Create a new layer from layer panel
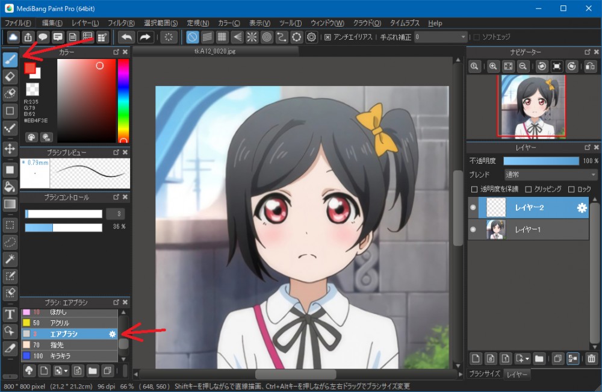 click(x=476, y=359)
